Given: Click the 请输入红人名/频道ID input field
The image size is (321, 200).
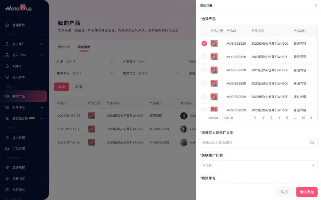Looking at the screenshot, I should click(x=259, y=143).
